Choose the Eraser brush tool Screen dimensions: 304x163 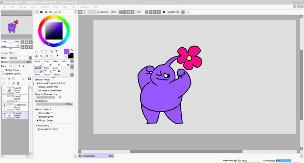coord(48,63)
